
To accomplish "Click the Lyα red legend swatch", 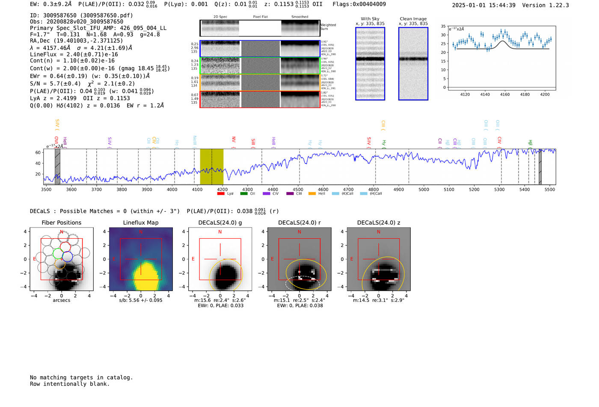I will coord(221,194).
